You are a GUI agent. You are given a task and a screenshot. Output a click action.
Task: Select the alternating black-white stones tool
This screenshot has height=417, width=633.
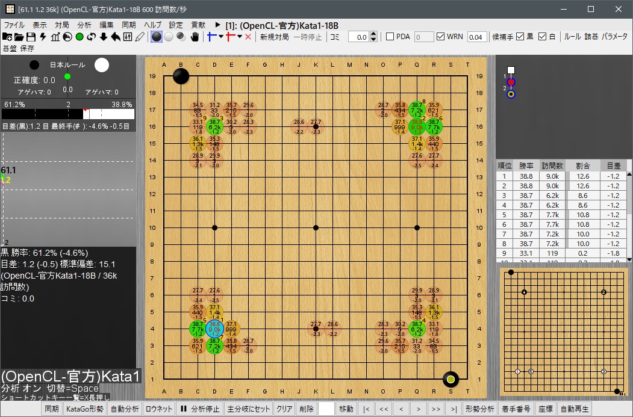point(181,37)
